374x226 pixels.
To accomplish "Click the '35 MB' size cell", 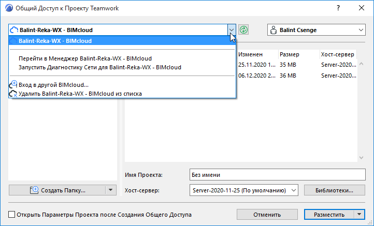I will tap(288, 65).
